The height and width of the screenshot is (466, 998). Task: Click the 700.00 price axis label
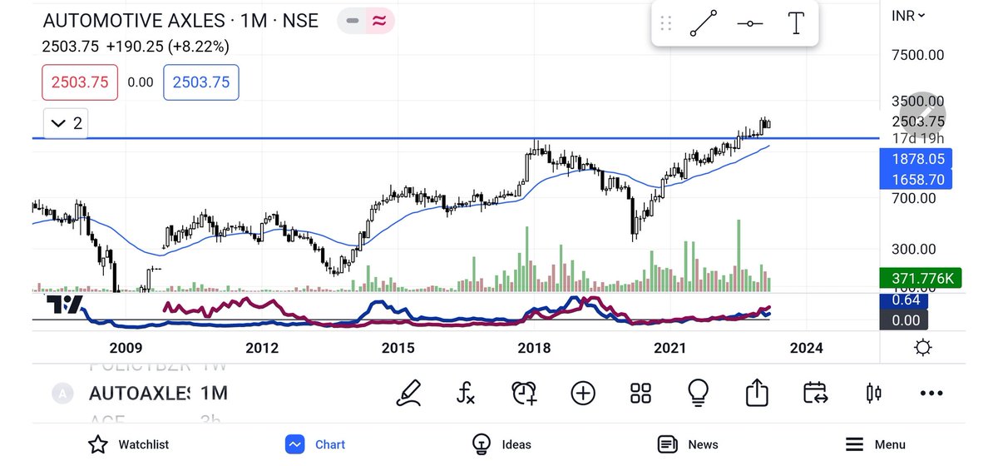click(x=913, y=198)
